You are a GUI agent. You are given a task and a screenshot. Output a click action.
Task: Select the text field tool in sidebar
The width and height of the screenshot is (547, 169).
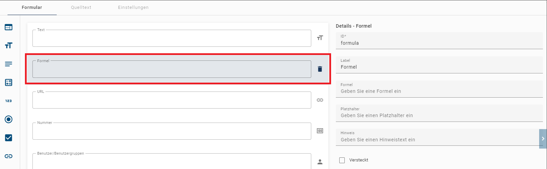(9, 45)
